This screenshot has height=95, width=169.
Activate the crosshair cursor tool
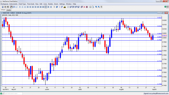click(x=54, y=7)
